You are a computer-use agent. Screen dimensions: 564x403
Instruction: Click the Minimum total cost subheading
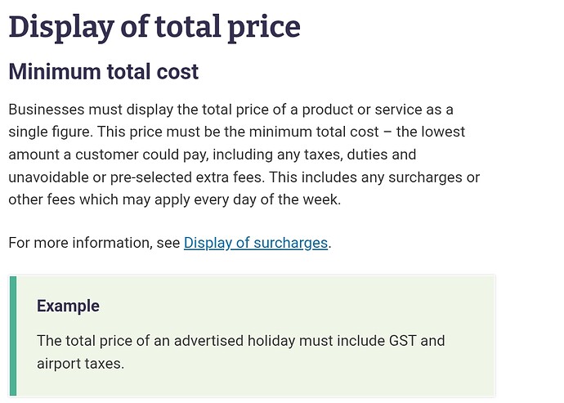click(104, 72)
